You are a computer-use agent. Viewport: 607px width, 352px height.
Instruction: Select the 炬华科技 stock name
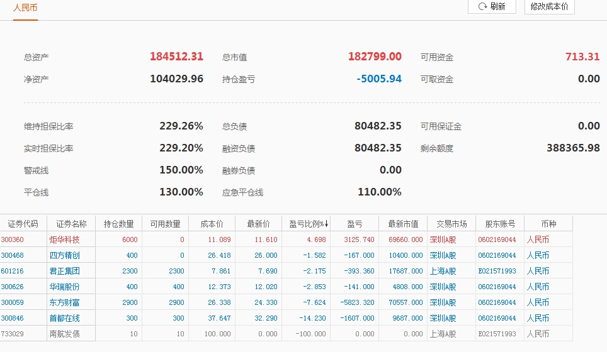[x=64, y=239]
